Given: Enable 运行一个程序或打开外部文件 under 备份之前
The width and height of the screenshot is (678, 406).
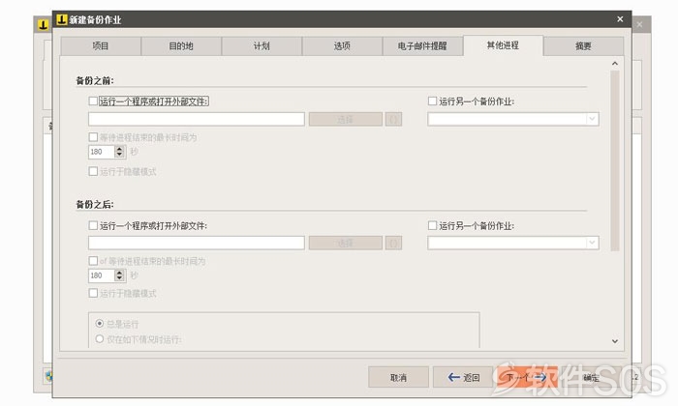Looking at the screenshot, I should [x=93, y=101].
